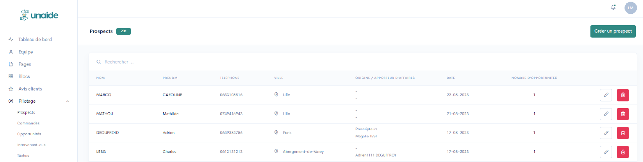Screen dimensions: 643x162
Task: Collapse the Pilotage menu chevron
Action: point(68,101)
